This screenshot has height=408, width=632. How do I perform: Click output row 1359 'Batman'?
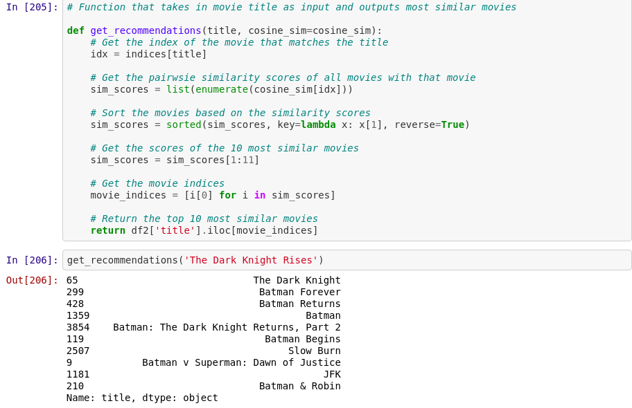(204, 316)
